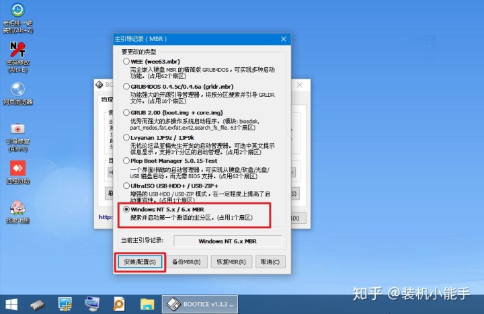Select GRUB 2.00 (boot.img + core.img) option
The width and height of the screenshot is (484, 314).
pos(126,112)
